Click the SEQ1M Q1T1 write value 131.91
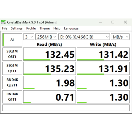The height and width of the screenshot is (132, 132). tap(103, 68)
